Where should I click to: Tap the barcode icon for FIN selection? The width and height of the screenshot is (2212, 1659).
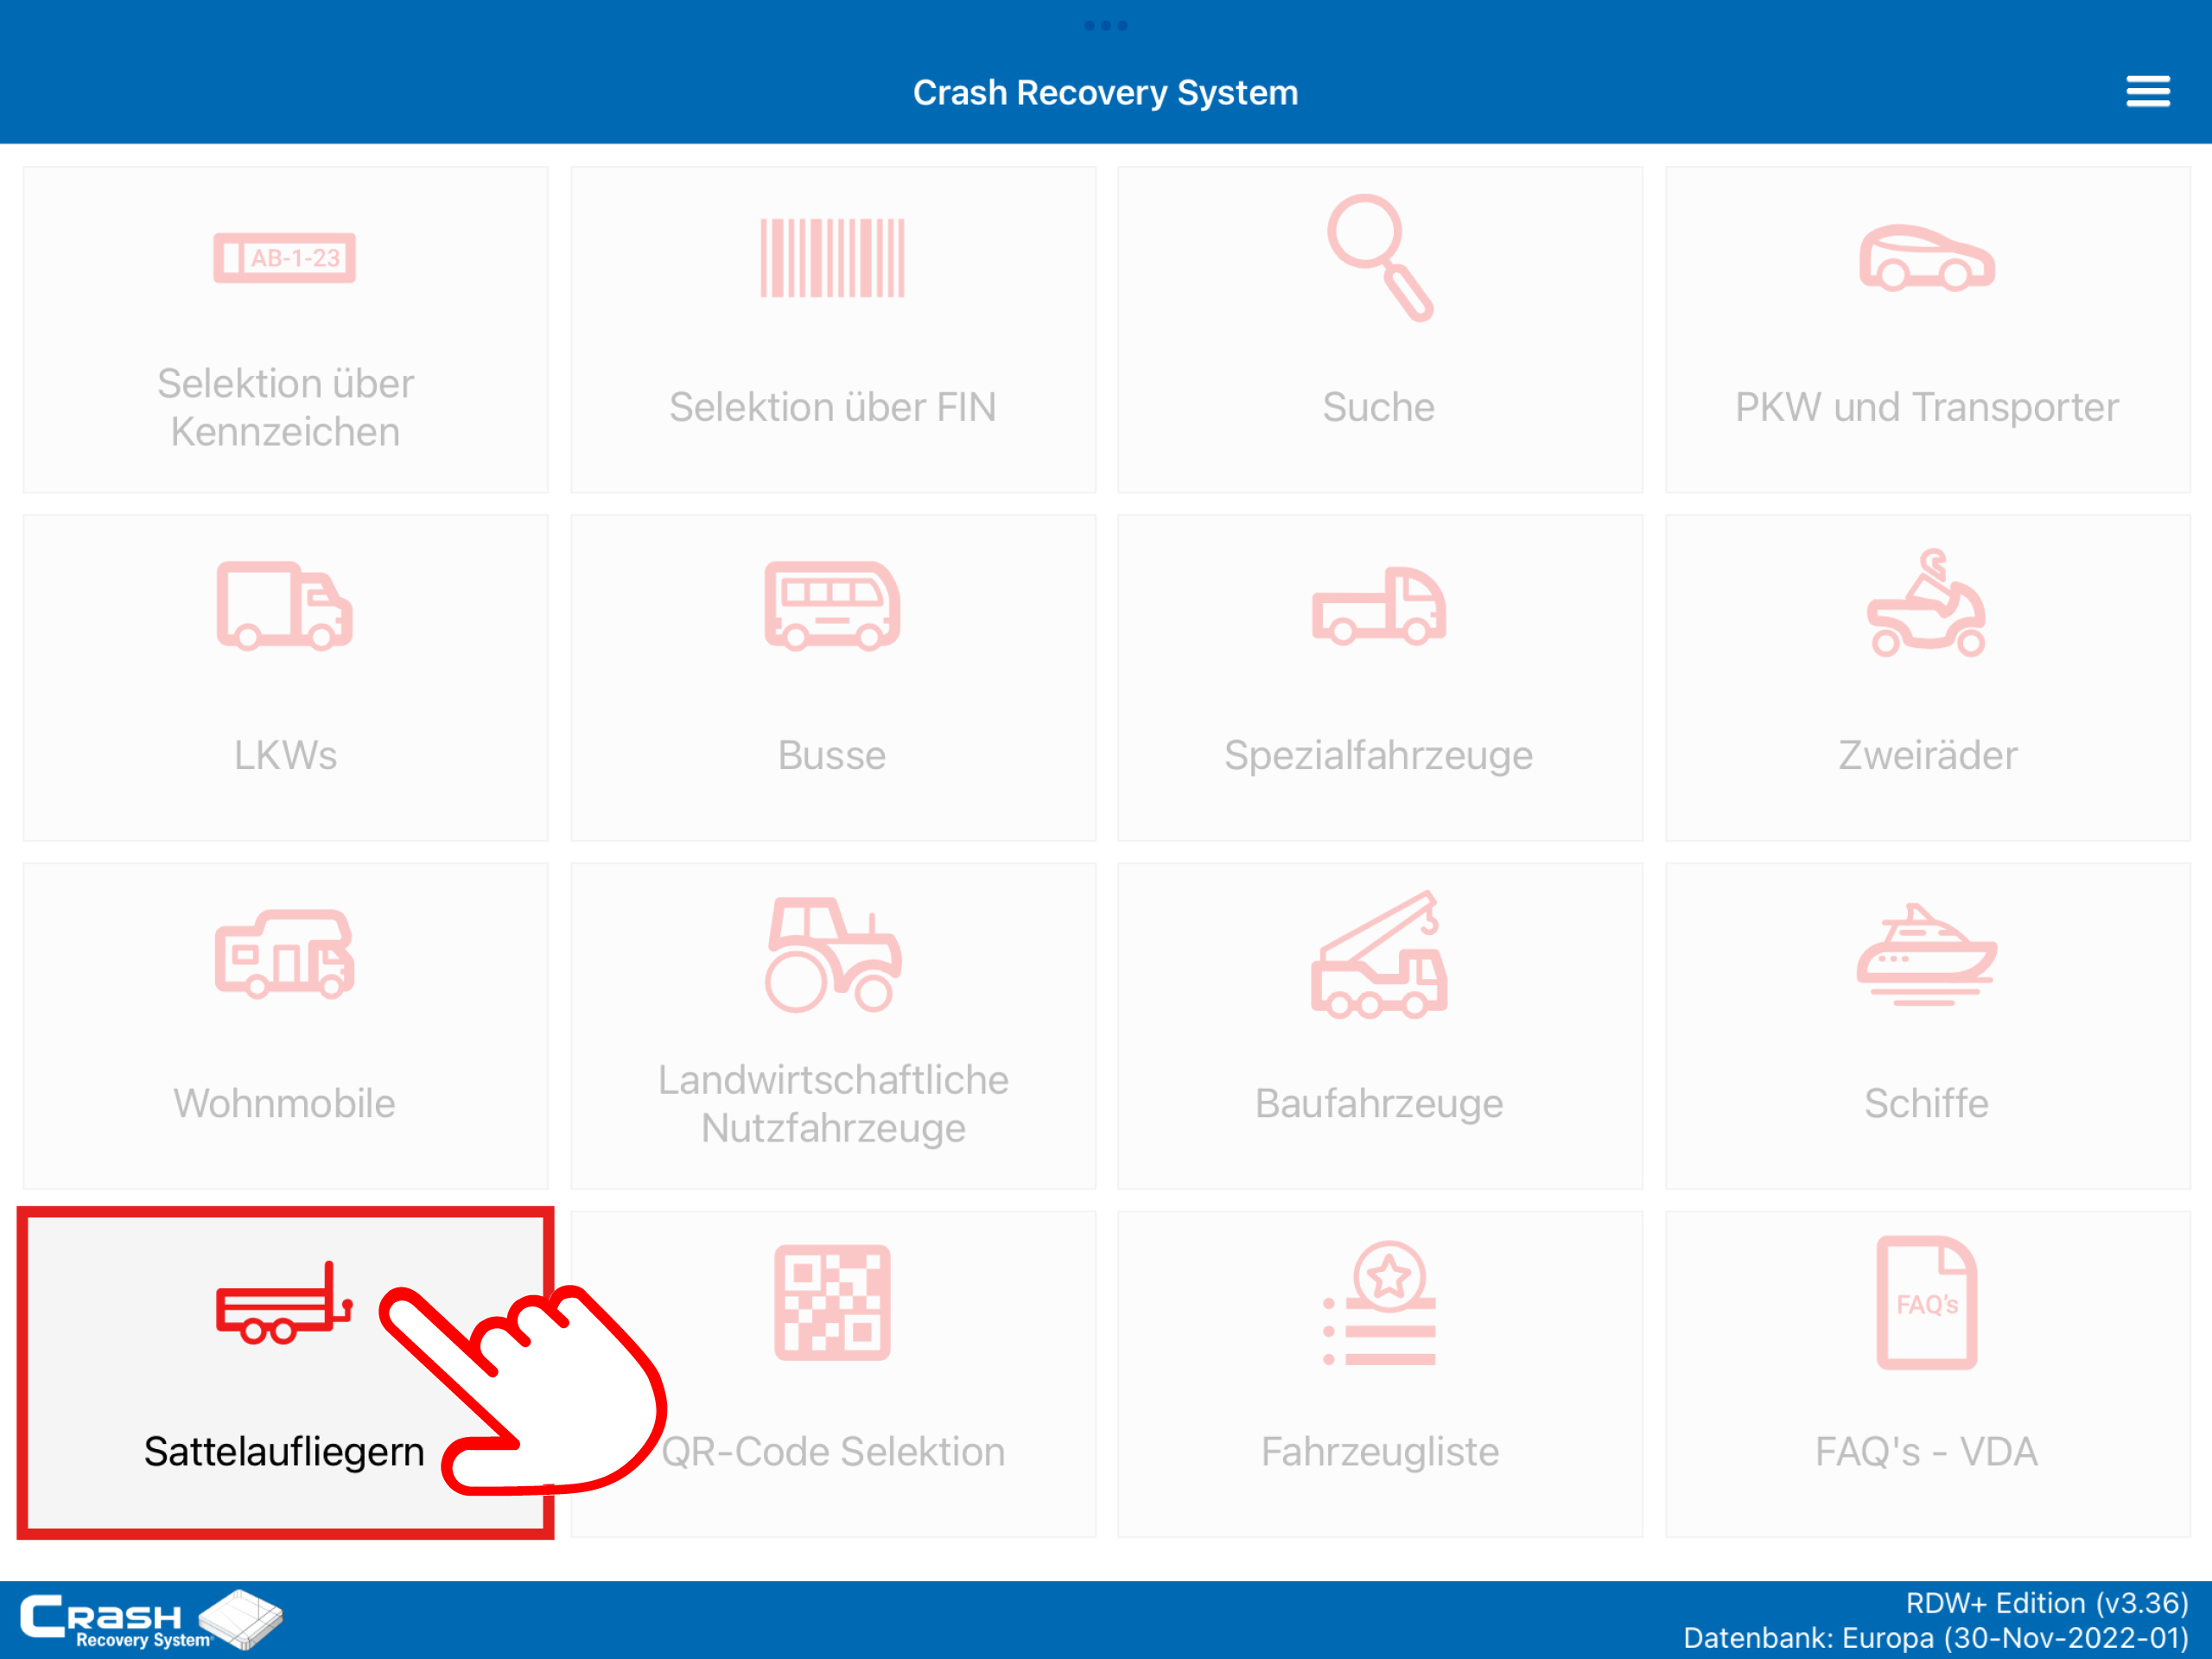832,258
